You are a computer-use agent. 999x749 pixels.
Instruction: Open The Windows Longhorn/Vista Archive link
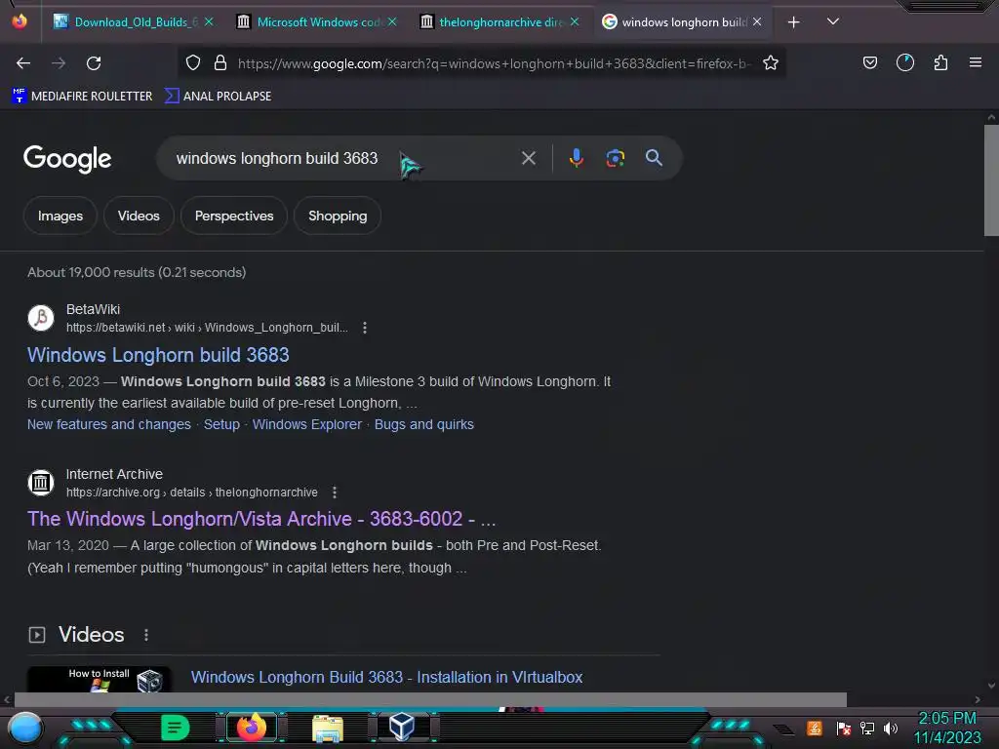click(261, 519)
